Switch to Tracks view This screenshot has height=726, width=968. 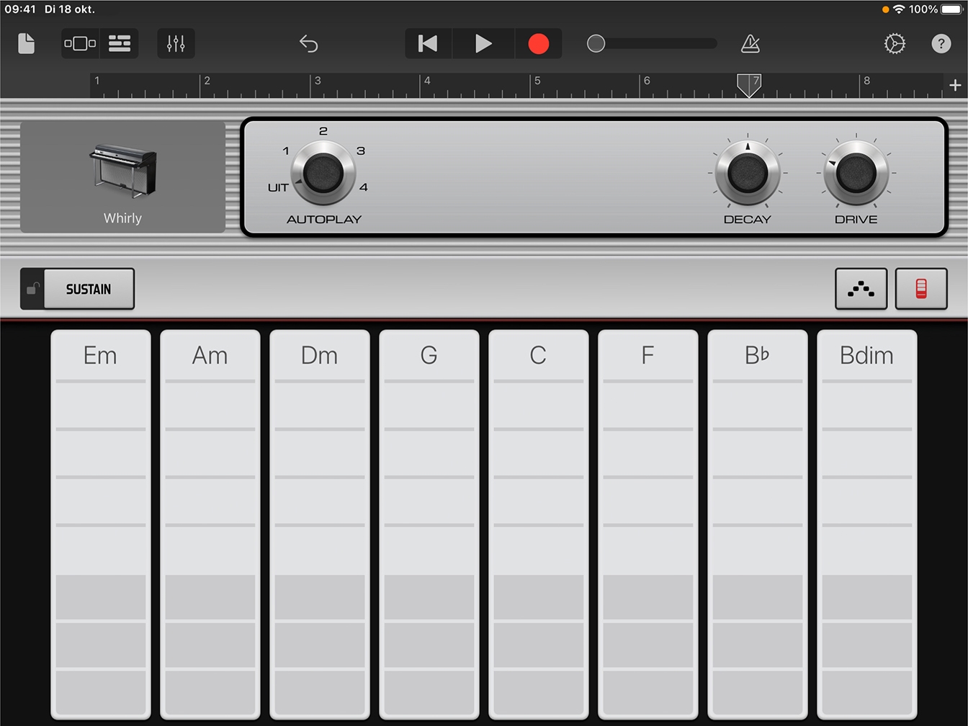point(119,43)
